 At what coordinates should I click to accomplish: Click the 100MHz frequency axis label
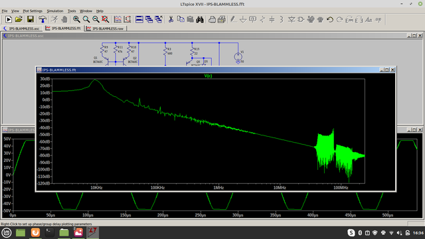341,187
